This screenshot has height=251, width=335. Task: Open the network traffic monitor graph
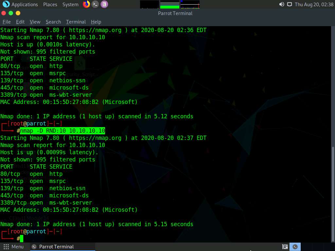[x=190, y=4]
